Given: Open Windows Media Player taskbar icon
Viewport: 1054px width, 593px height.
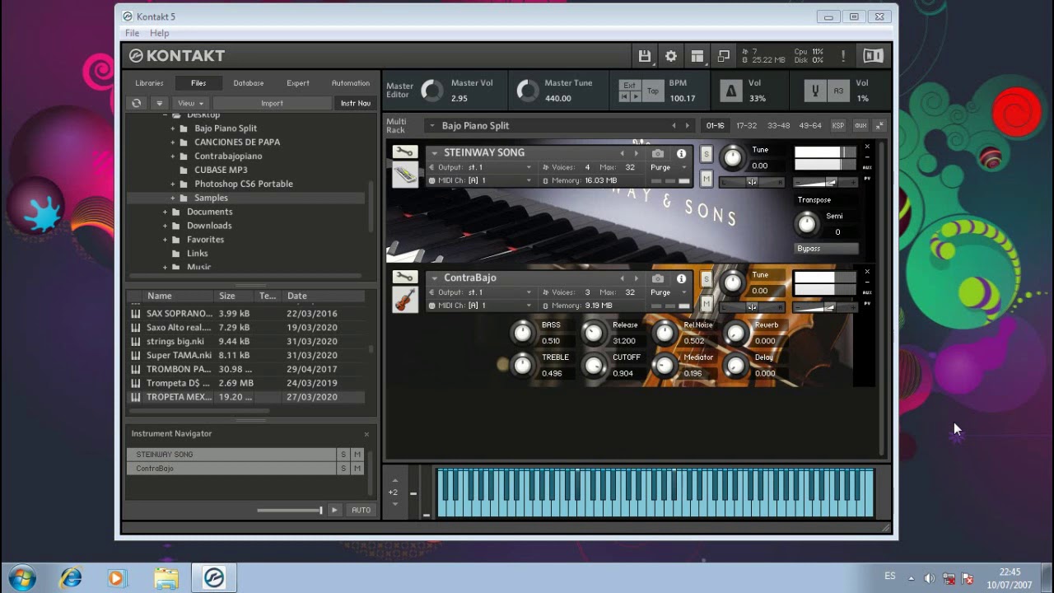Looking at the screenshot, I should click(116, 578).
